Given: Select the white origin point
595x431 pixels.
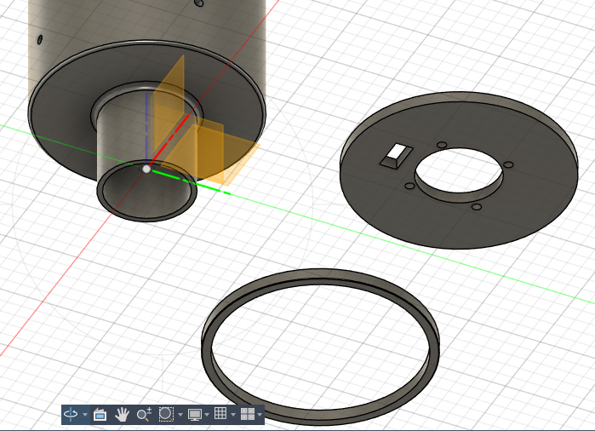Looking at the screenshot, I should [x=146, y=170].
